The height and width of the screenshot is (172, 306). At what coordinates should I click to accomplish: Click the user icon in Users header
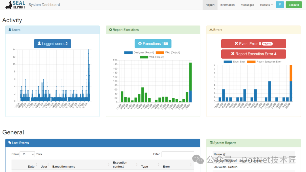[10, 30]
